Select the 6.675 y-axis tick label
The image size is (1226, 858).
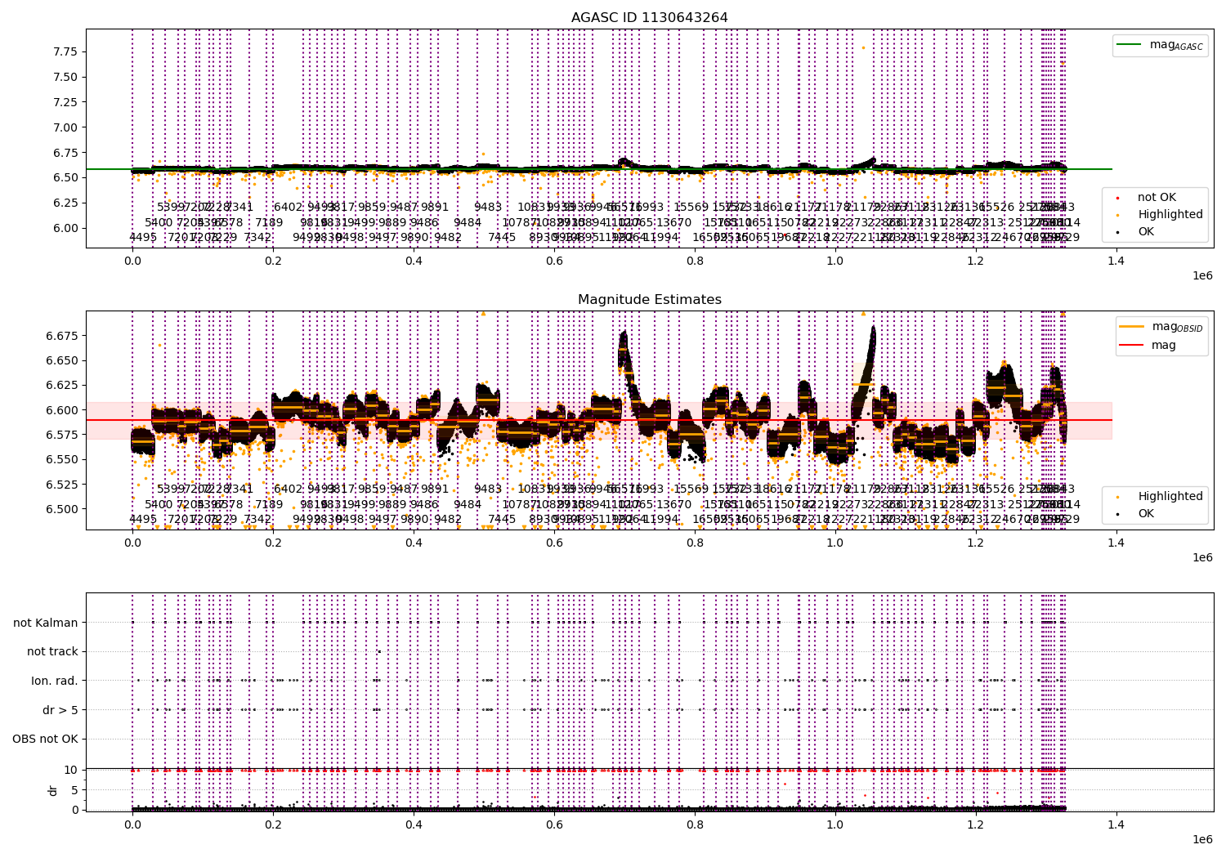click(62, 336)
